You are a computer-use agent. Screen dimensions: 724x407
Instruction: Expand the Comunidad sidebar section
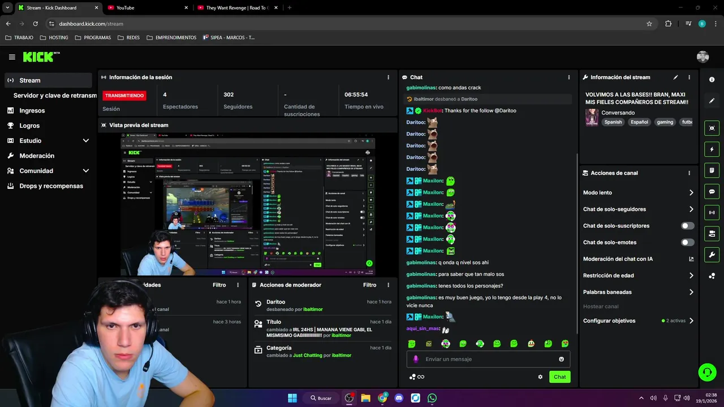(86, 171)
